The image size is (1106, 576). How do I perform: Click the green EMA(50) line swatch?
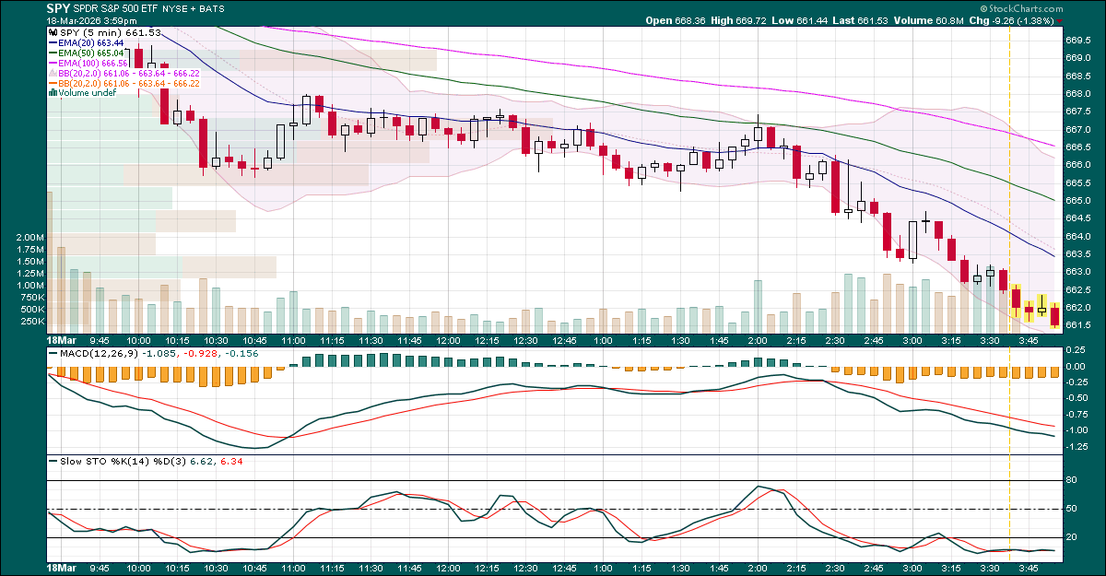click(x=52, y=53)
